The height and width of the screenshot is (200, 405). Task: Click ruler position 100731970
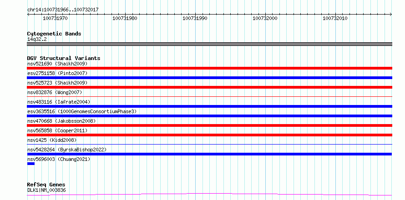click(55, 18)
